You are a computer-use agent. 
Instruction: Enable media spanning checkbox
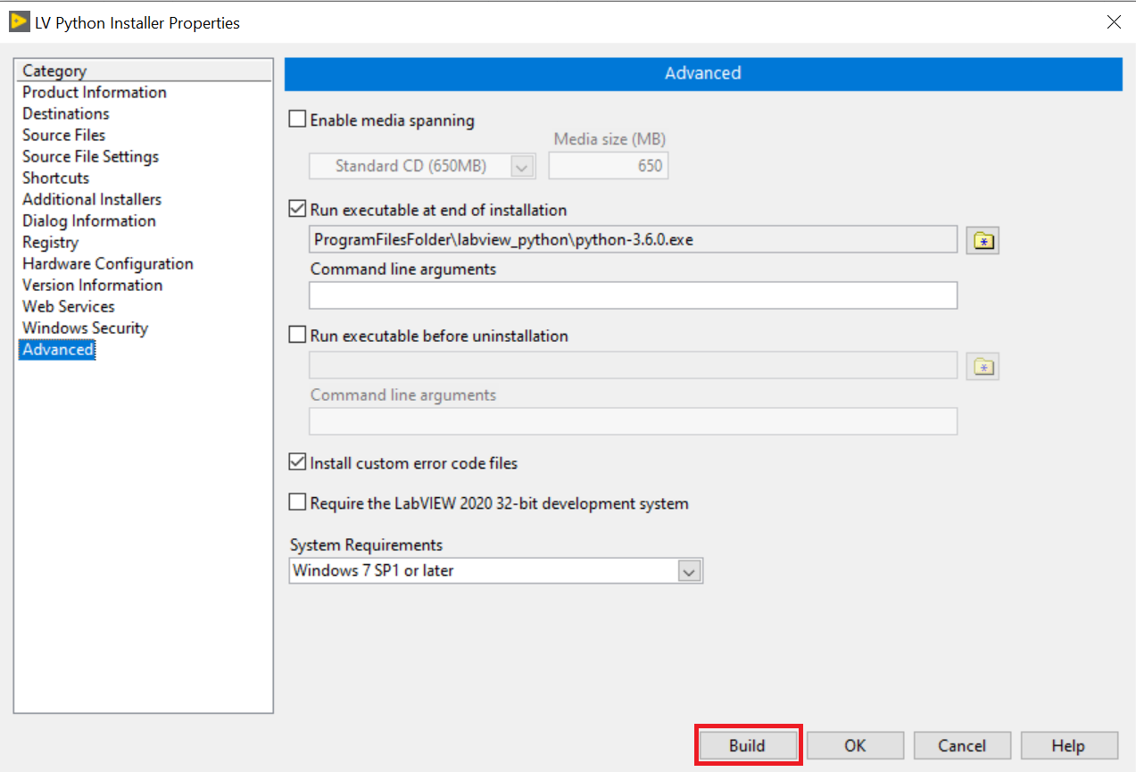(297, 120)
